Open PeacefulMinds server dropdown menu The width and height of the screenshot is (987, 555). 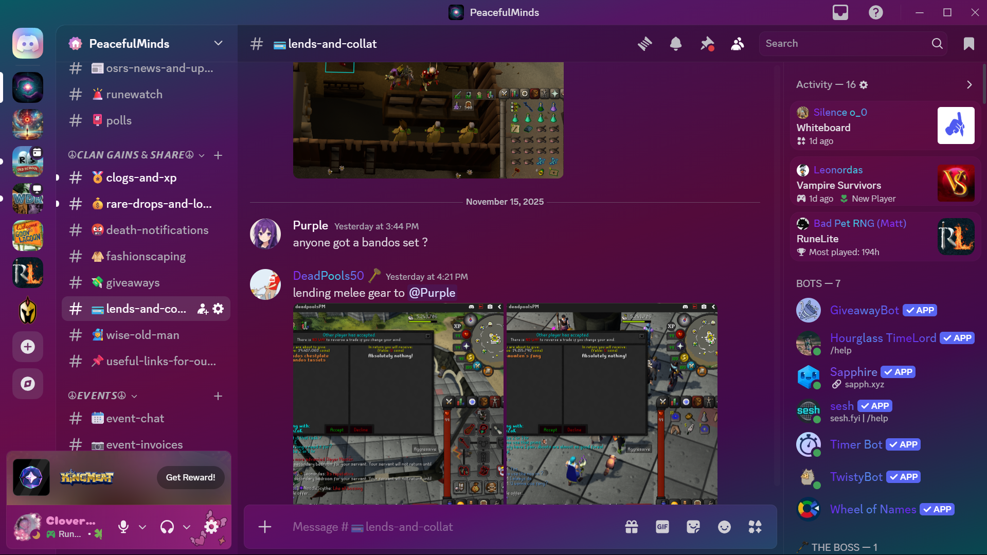point(218,43)
